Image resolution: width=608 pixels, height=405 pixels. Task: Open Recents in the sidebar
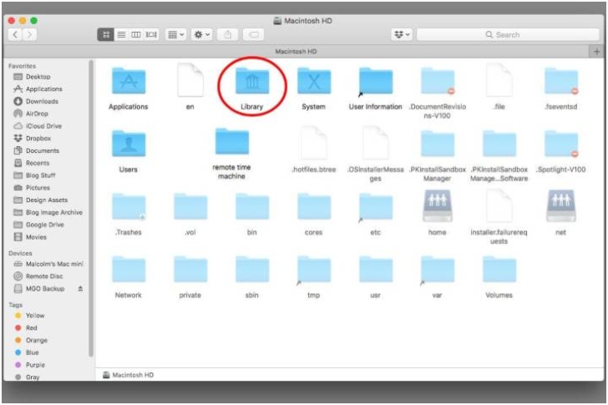tap(32, 163)
